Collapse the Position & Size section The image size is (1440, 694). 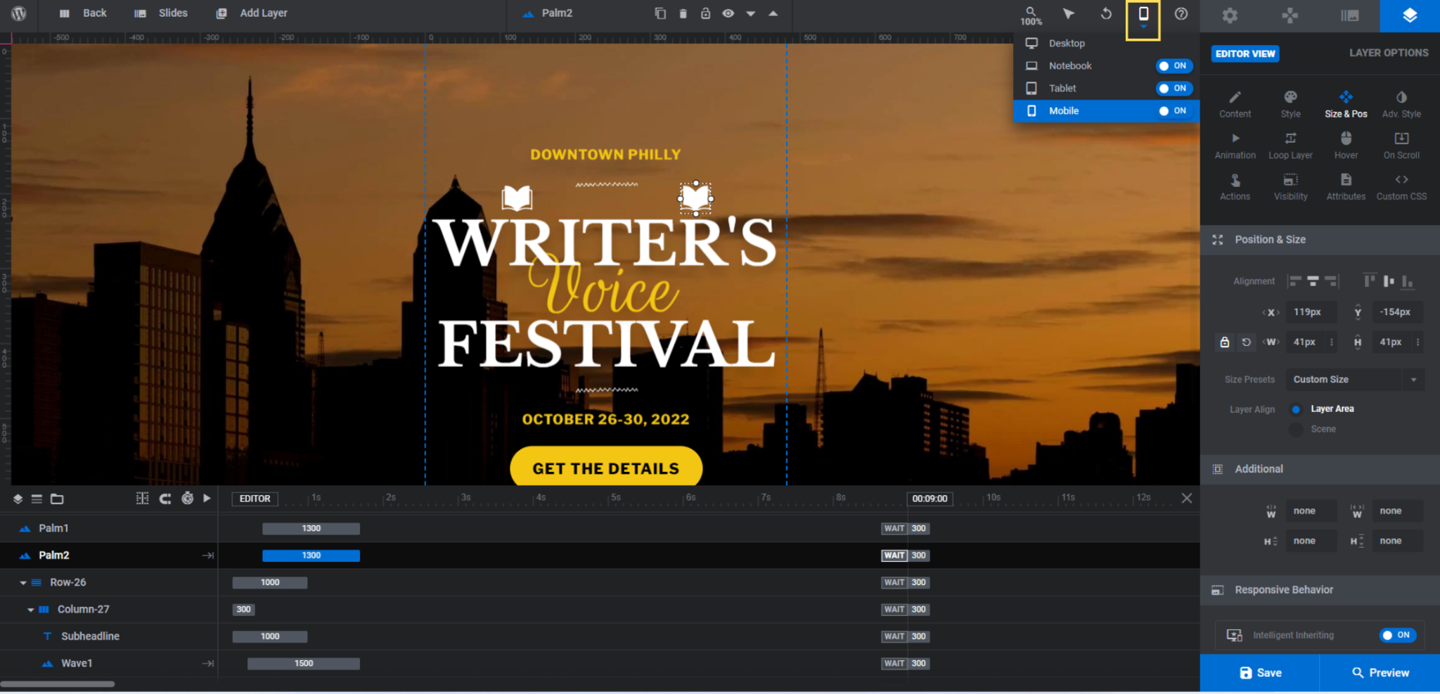(1320, 240)
